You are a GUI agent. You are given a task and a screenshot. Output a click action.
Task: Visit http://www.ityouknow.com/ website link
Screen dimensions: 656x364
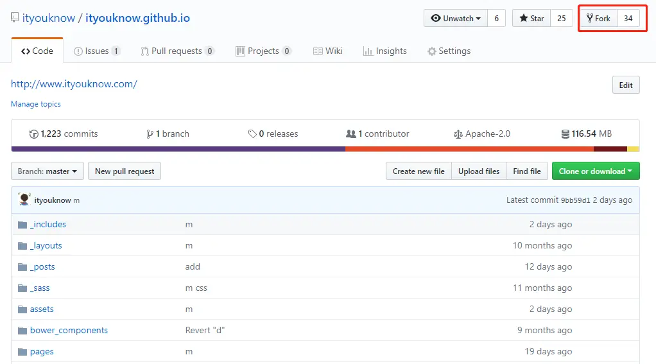click(x=74, y=84)
